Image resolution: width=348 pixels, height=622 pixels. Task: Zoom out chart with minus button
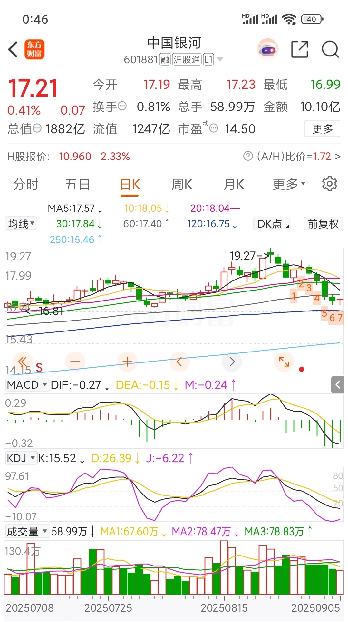pos(75,362)
